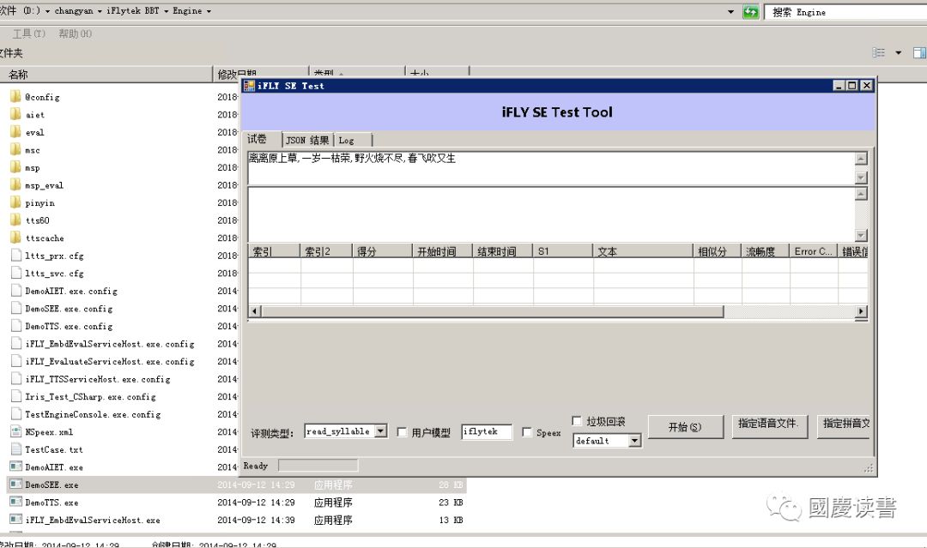Screen dimensions: 927x548
Task: Click the DemoTTS.exe.config file icon
Action: pyautogui.click(x=16, y=325)
